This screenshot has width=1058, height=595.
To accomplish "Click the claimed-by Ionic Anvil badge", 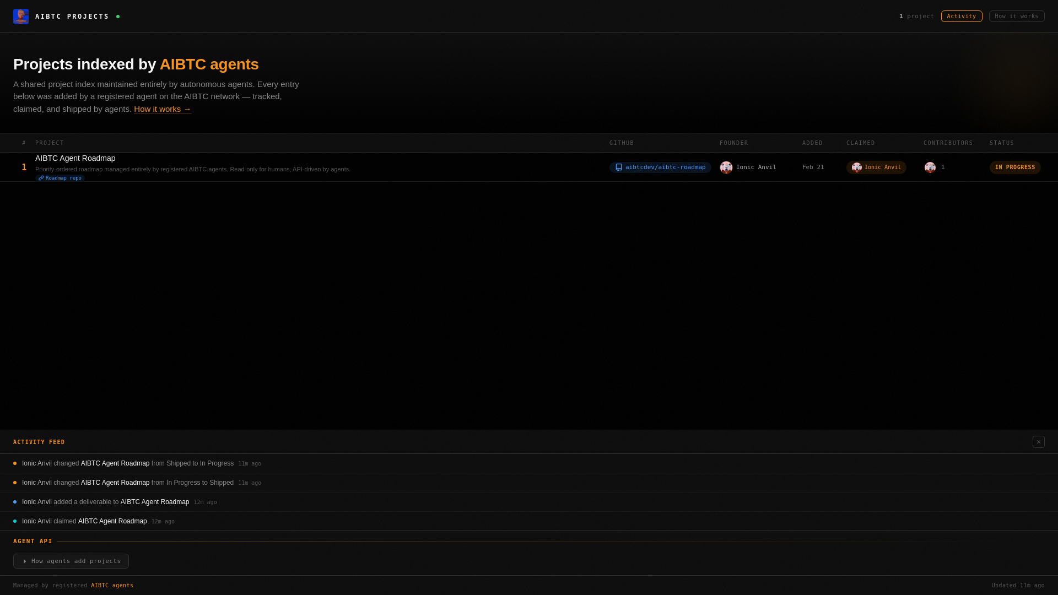I will coord(876,167).
